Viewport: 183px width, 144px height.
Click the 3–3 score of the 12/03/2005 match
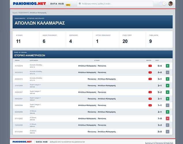pyautogui.click(x=160, y=125)
